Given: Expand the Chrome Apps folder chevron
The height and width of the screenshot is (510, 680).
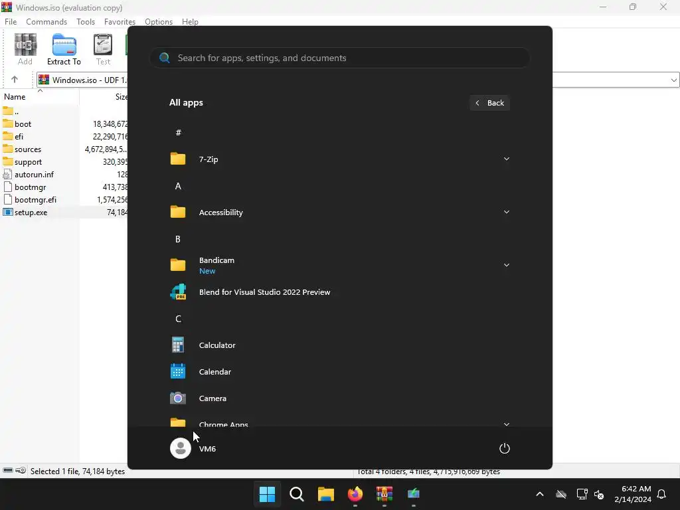Looking at the screenshot, I should pyautogui.click(x=506, y=424).
